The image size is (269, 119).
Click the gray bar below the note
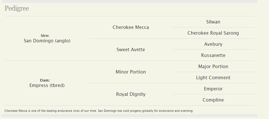tap(130, 116)
